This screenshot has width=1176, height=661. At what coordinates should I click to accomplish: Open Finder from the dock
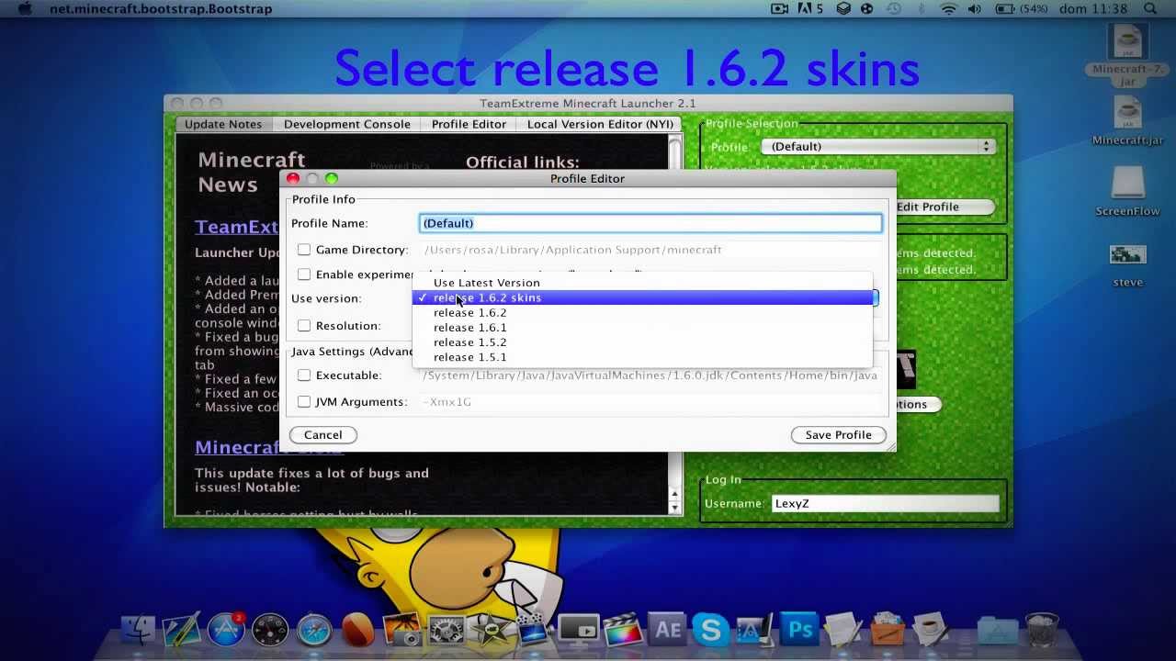tap(140, 630)
